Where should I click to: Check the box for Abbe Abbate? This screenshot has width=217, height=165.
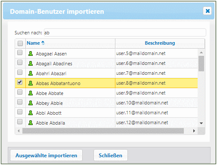point(20,92)
